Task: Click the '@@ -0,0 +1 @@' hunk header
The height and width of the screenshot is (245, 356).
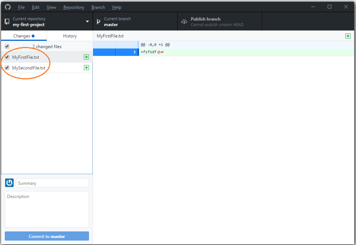Action: tap(155, 45)
